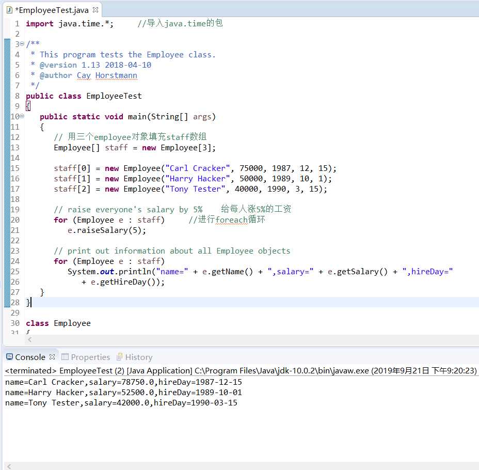The width and height of the screenshot is (479, 470).
Task: Click the History view icon
Action: [x=119, y=356]
